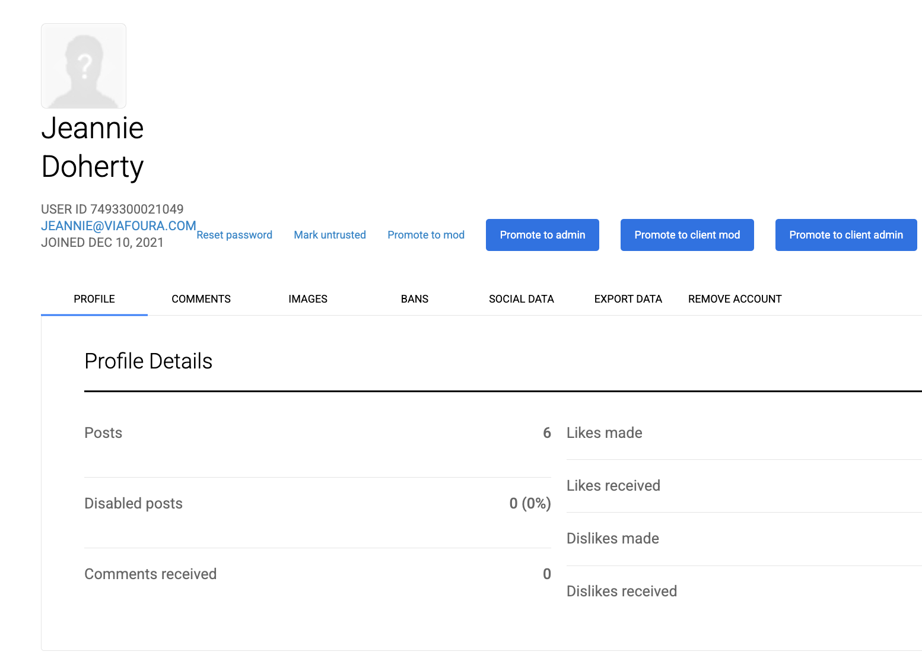Go to the IMAGES tab
This screenshot has height=661, width=922.
(308, 299)
